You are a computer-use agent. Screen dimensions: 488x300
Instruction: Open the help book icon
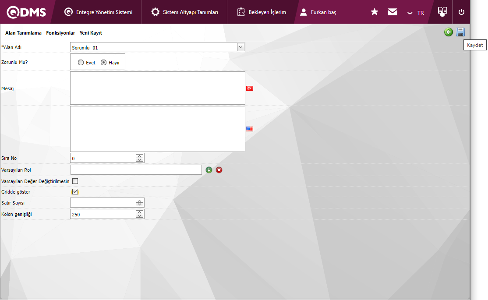tap(442, 11)
